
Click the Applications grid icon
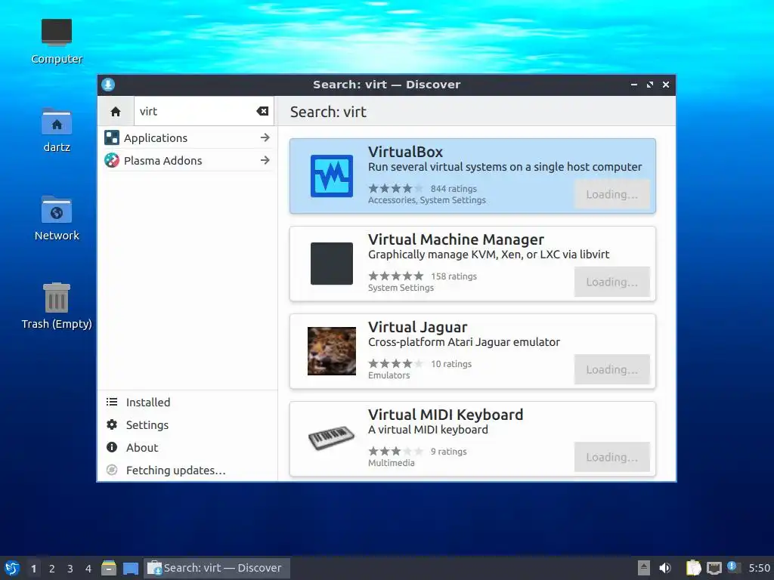[112, 137]
